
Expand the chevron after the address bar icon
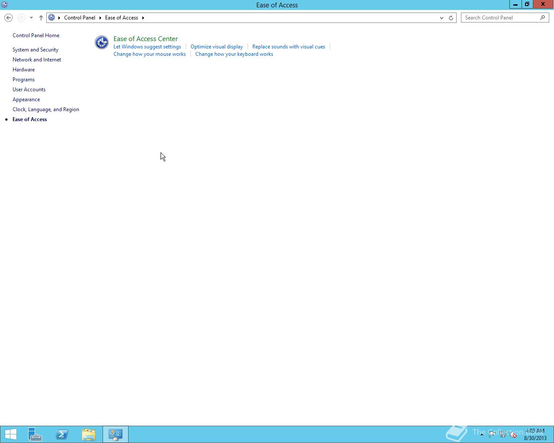click(x=59, y=18)
